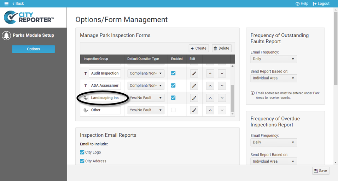Move ADA Assessment down with arrow
The image size is (338, 181).
click(x=222, y=86)
